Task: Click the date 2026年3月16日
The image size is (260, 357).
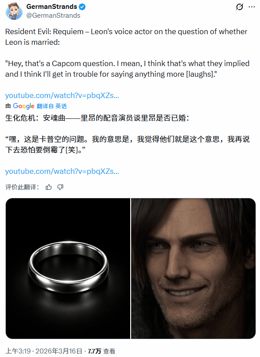Action: point(59,351)
